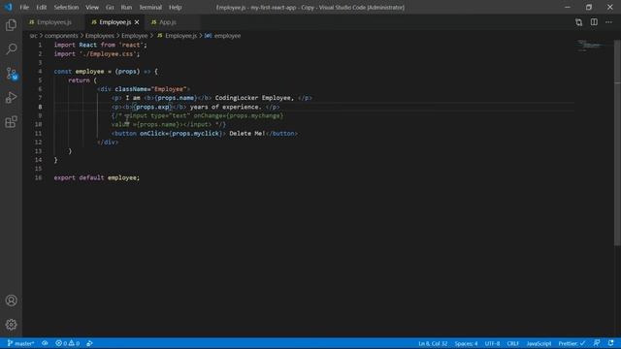Click the Prettier status item

coord(572,343)
